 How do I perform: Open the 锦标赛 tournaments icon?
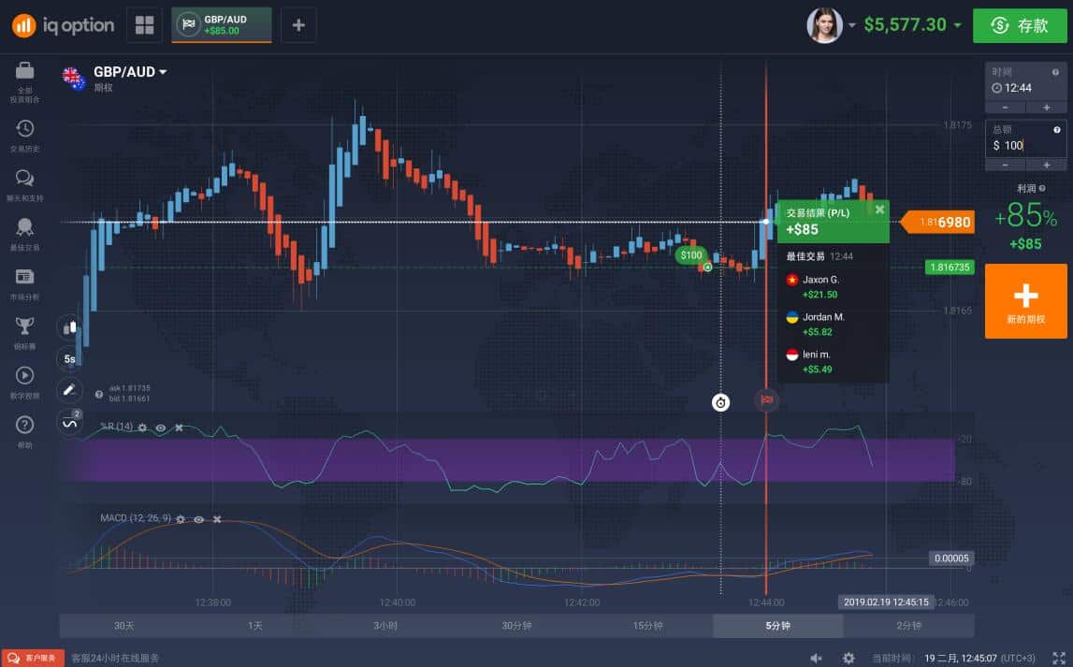pos(25,324)
